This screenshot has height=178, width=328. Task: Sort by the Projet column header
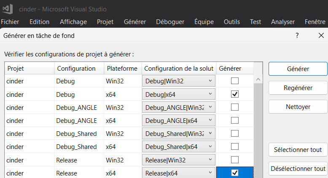30,69
